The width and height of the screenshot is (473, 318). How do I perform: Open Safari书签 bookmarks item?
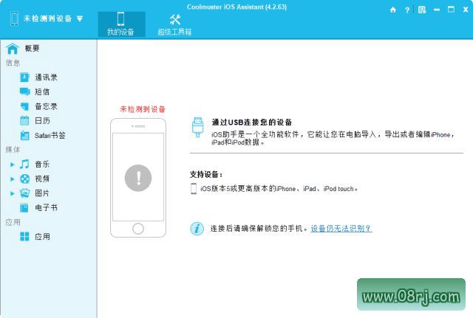pos(49,135)
